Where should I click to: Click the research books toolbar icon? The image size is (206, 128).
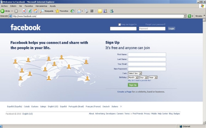pyautogui.click(x=105, y=11)
